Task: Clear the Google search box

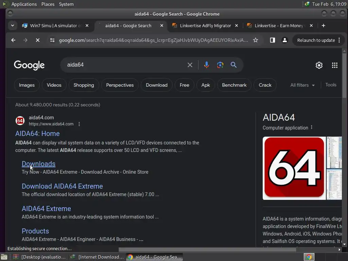Action: (190, 65)
